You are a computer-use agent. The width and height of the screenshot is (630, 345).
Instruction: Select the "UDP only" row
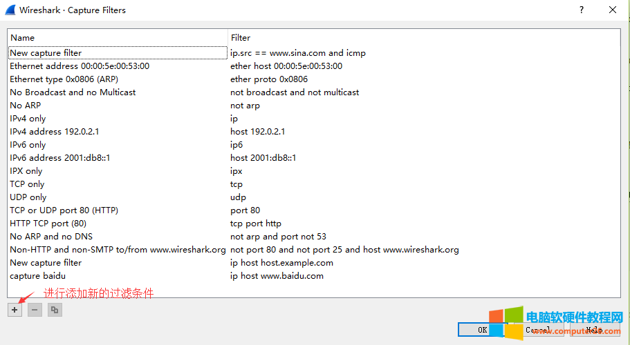tap(28, 197)
